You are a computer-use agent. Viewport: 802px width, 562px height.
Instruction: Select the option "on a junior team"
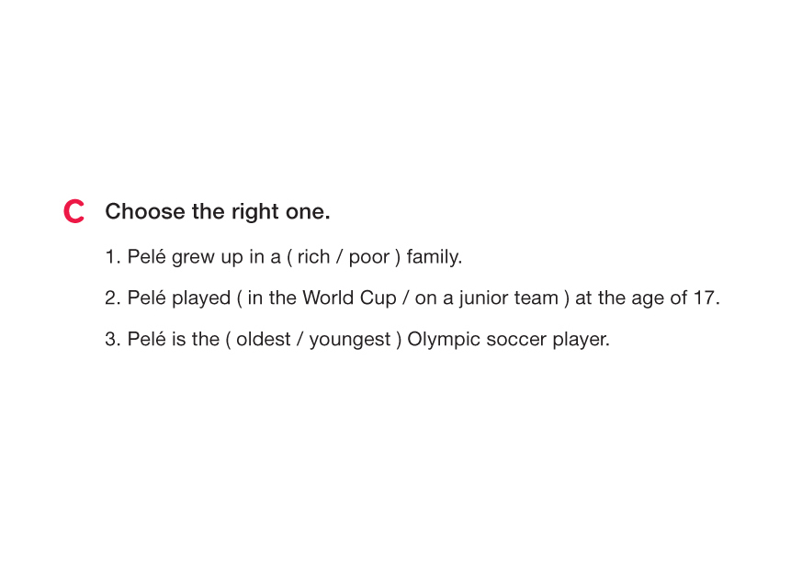[486, 298]
